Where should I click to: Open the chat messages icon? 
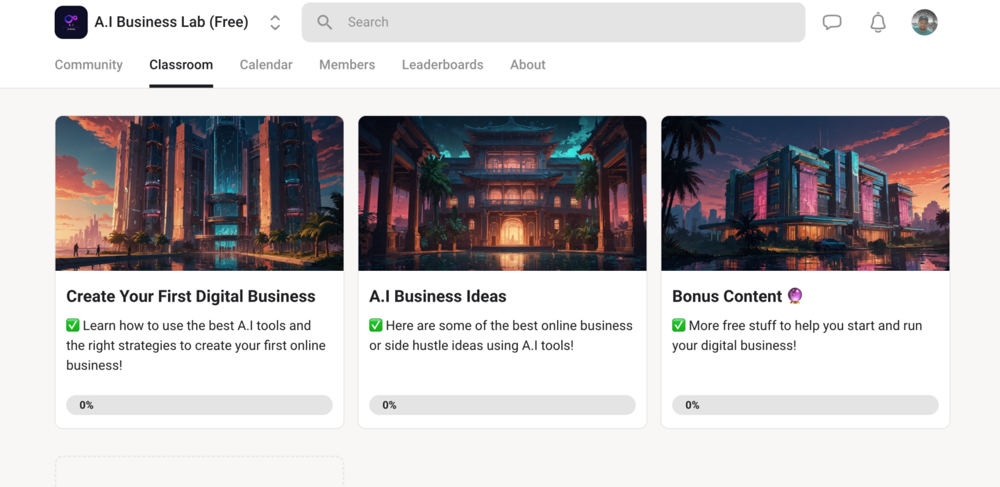click(x=832, y=22)
